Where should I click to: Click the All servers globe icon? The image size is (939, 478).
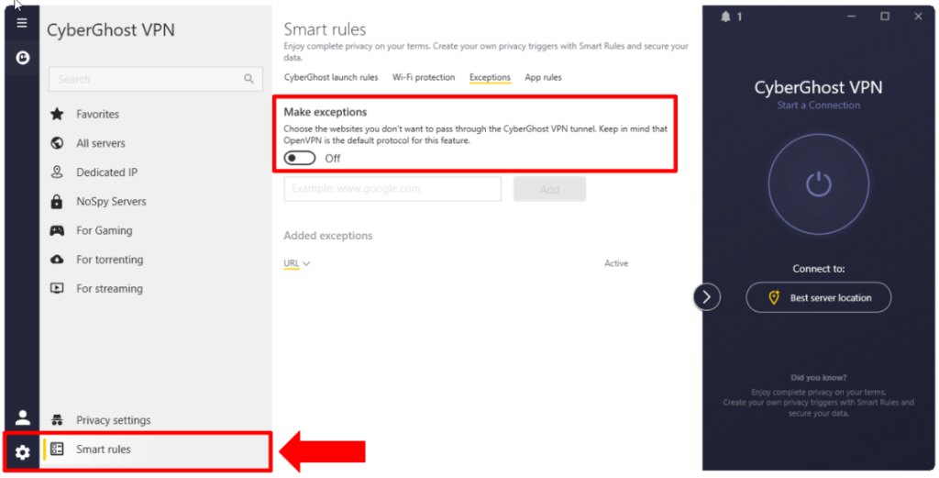pos(57,143)
